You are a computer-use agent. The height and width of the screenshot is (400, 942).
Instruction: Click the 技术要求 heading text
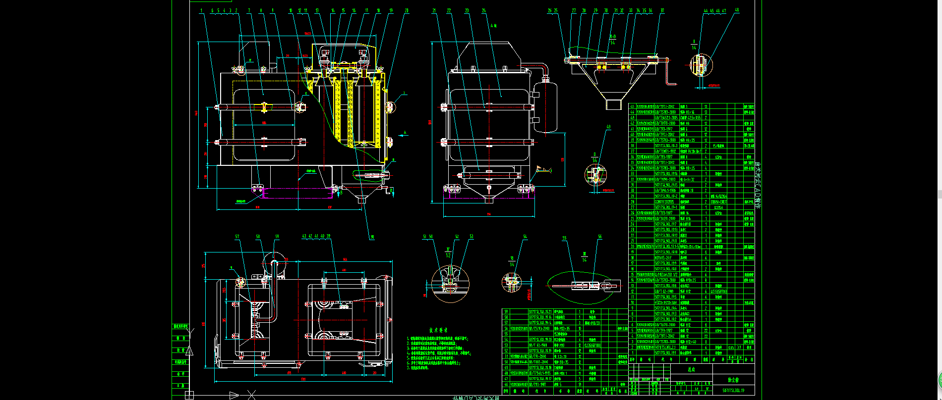tap(438, 329)
